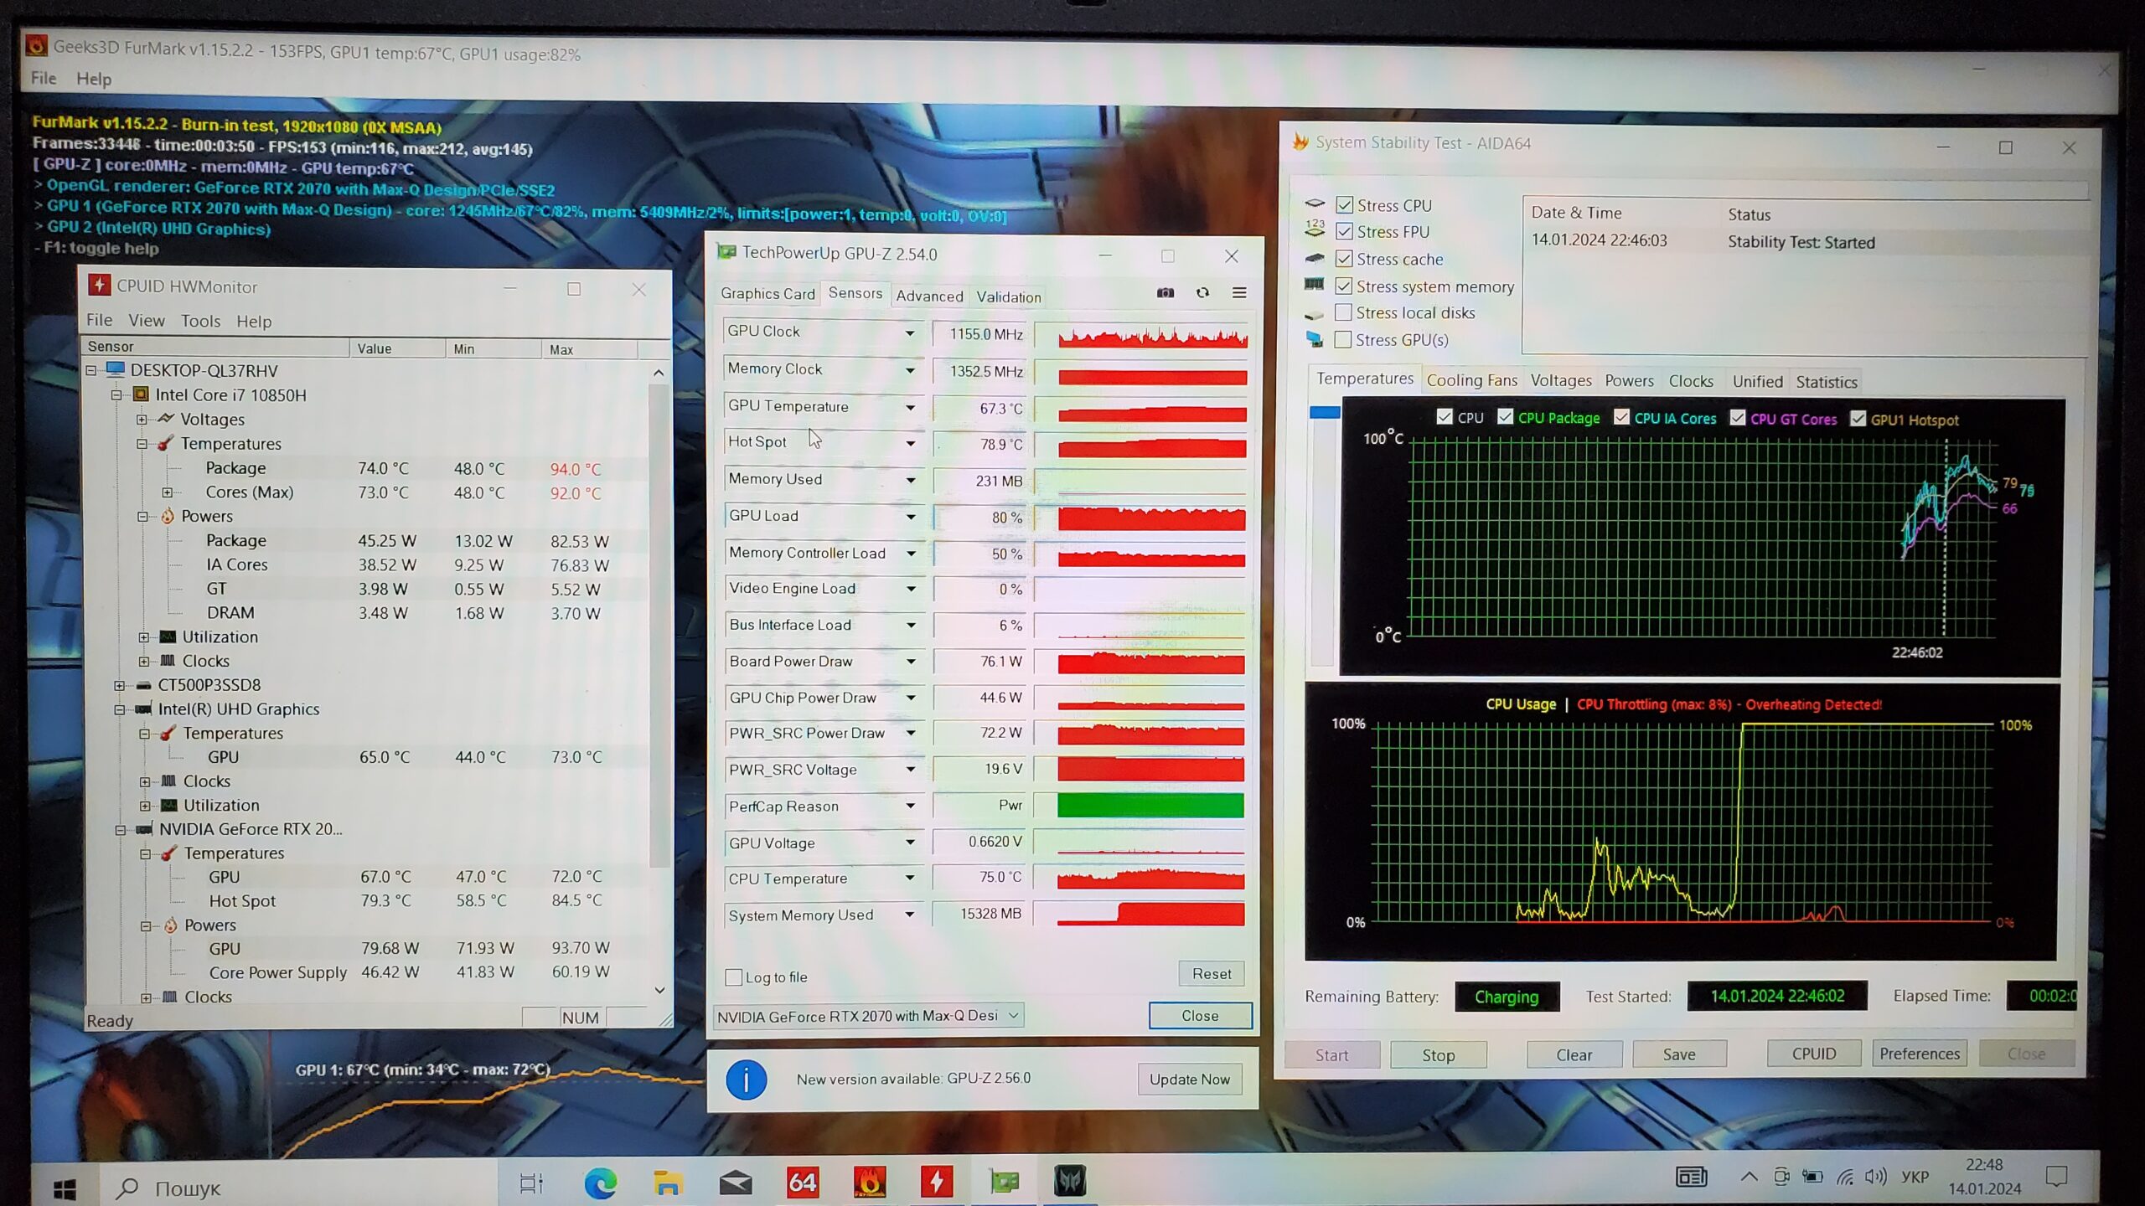Open GPU Clock sensor dropdown

click(909, 332)
